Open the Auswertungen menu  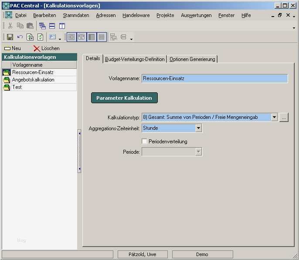(196, 15)
